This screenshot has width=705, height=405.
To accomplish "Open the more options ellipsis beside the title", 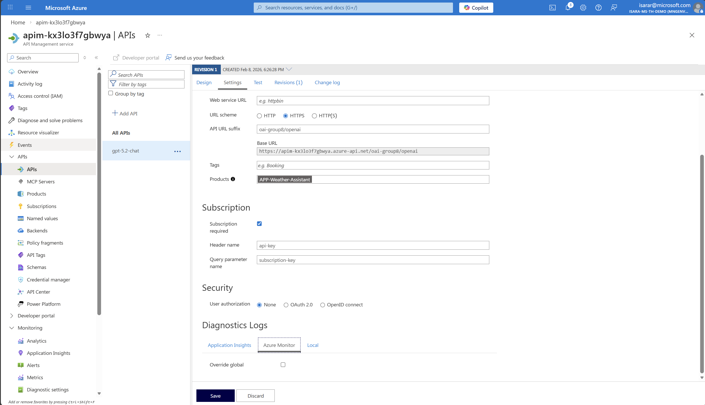I will (160, 35).
